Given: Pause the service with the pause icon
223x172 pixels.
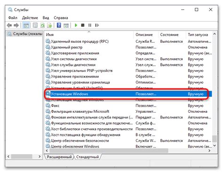Looking at the screenshot, I should point(90,25).
